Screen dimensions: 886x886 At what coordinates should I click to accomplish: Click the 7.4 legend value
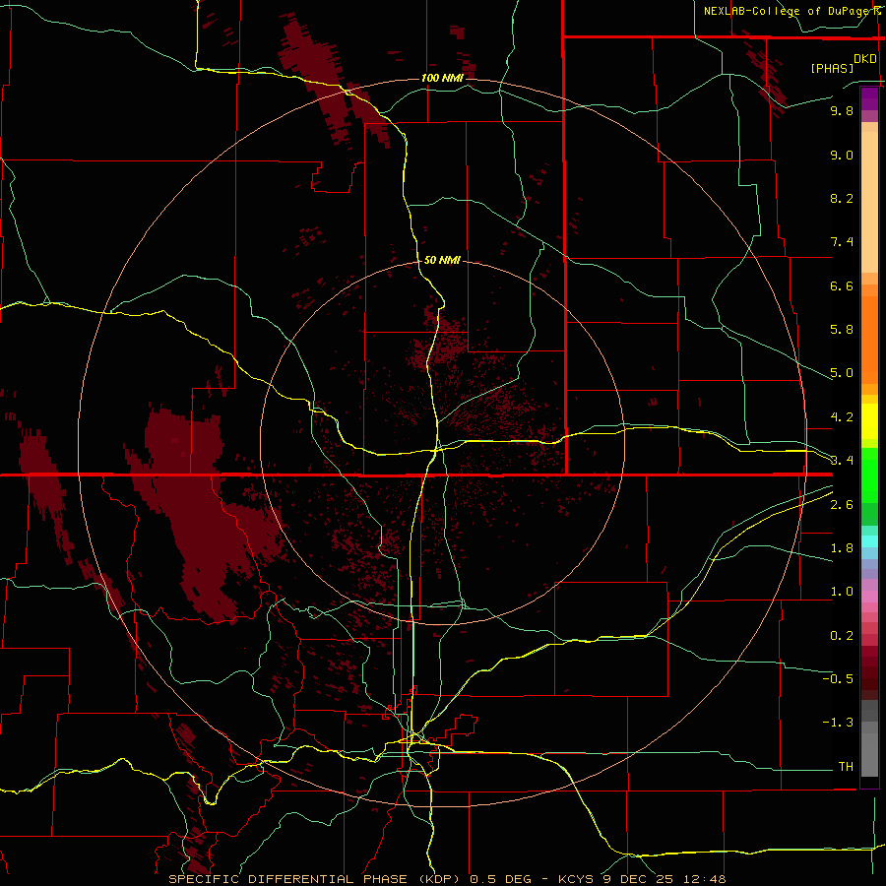842,242
